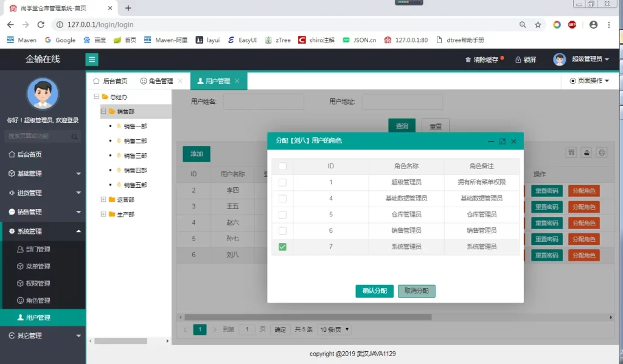Switch to the 角色管理 tab

tap(159, 80)
